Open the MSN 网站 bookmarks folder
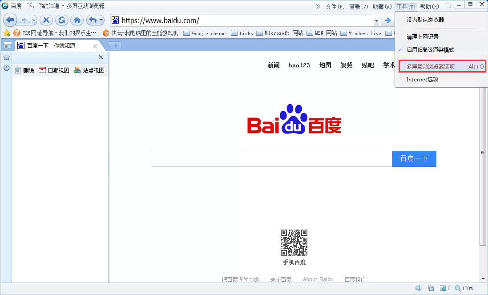Image resolution: width=488 pixels, height=295 pixels. tap(322, 33)
